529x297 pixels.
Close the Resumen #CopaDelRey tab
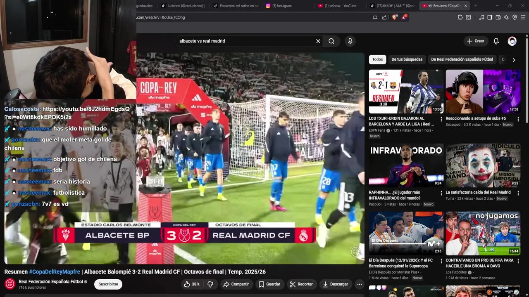coord(466,6)
